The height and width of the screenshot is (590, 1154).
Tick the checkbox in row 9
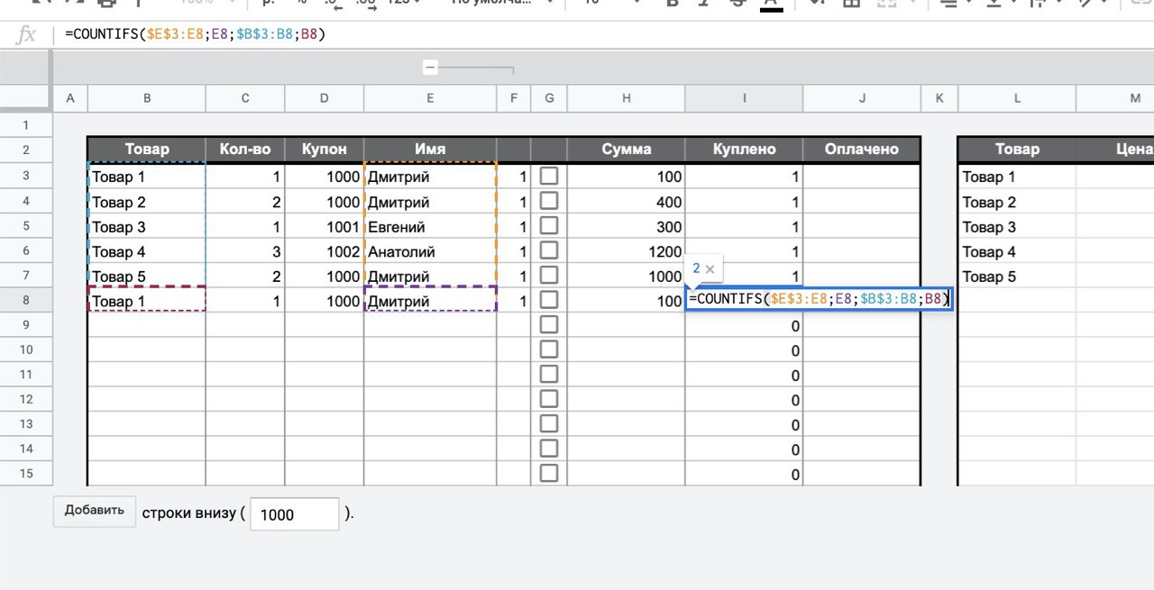point(548,325)
